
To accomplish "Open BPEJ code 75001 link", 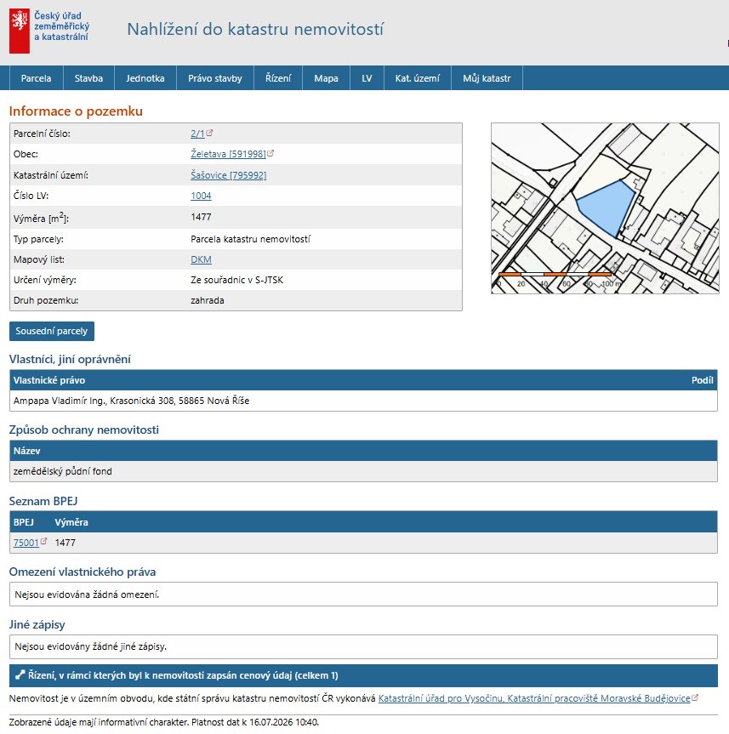I will [x=26, y=543].
